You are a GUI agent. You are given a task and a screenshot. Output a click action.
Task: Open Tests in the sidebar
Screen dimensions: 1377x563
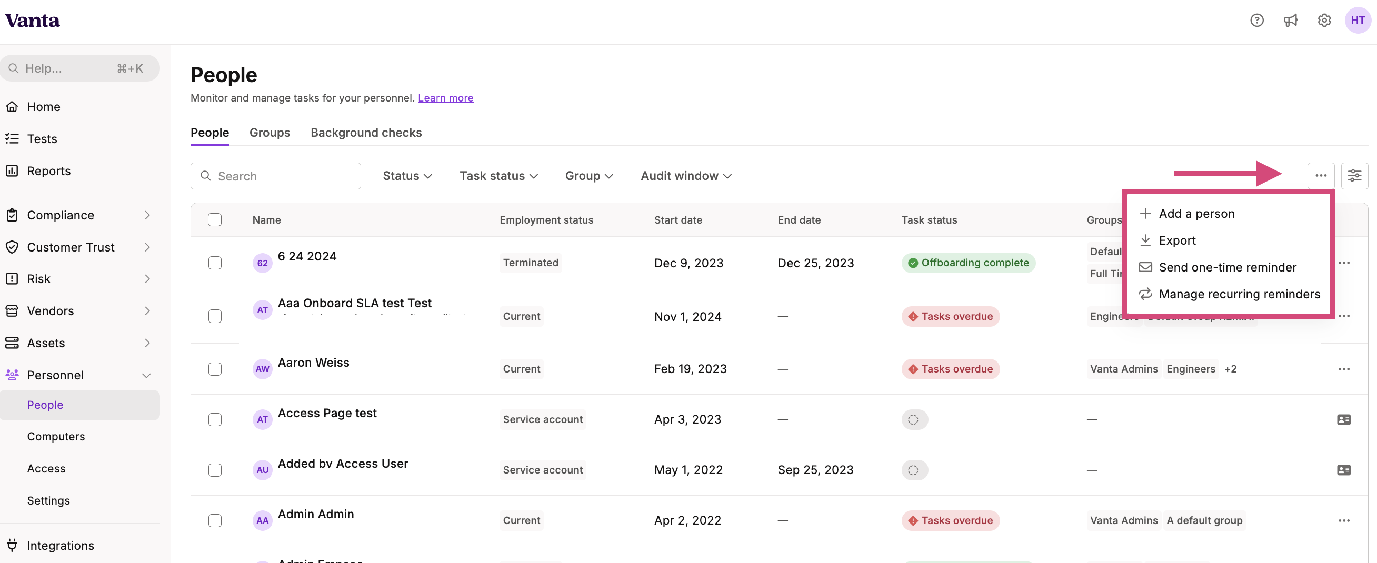coord(80,139)
